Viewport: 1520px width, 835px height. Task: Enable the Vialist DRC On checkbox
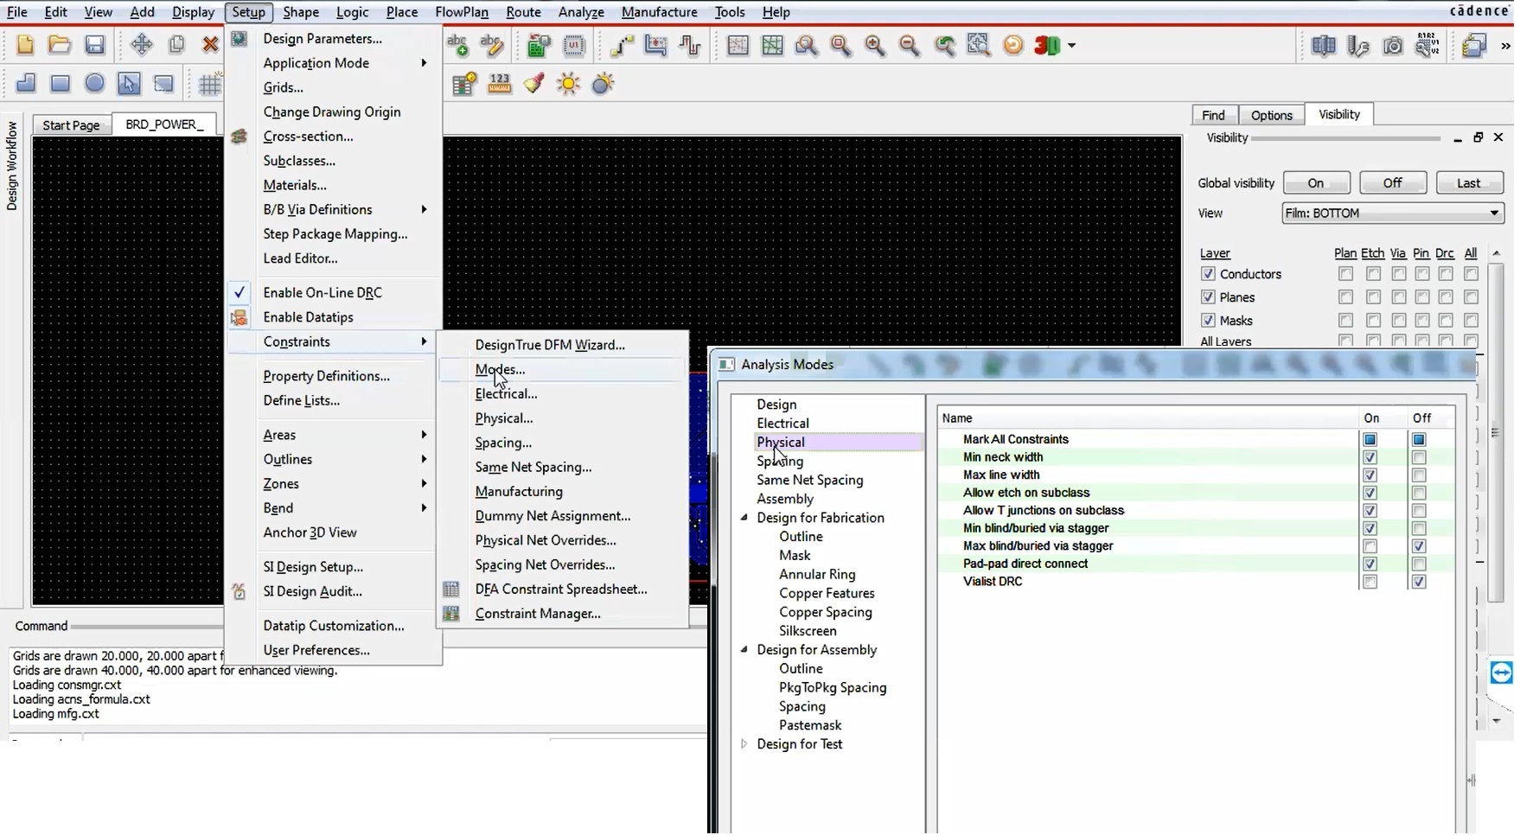pos(1370,582)
